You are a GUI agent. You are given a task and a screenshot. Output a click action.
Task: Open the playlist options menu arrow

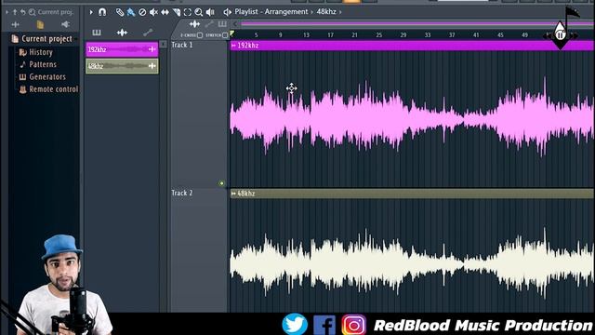coord(91,12)
